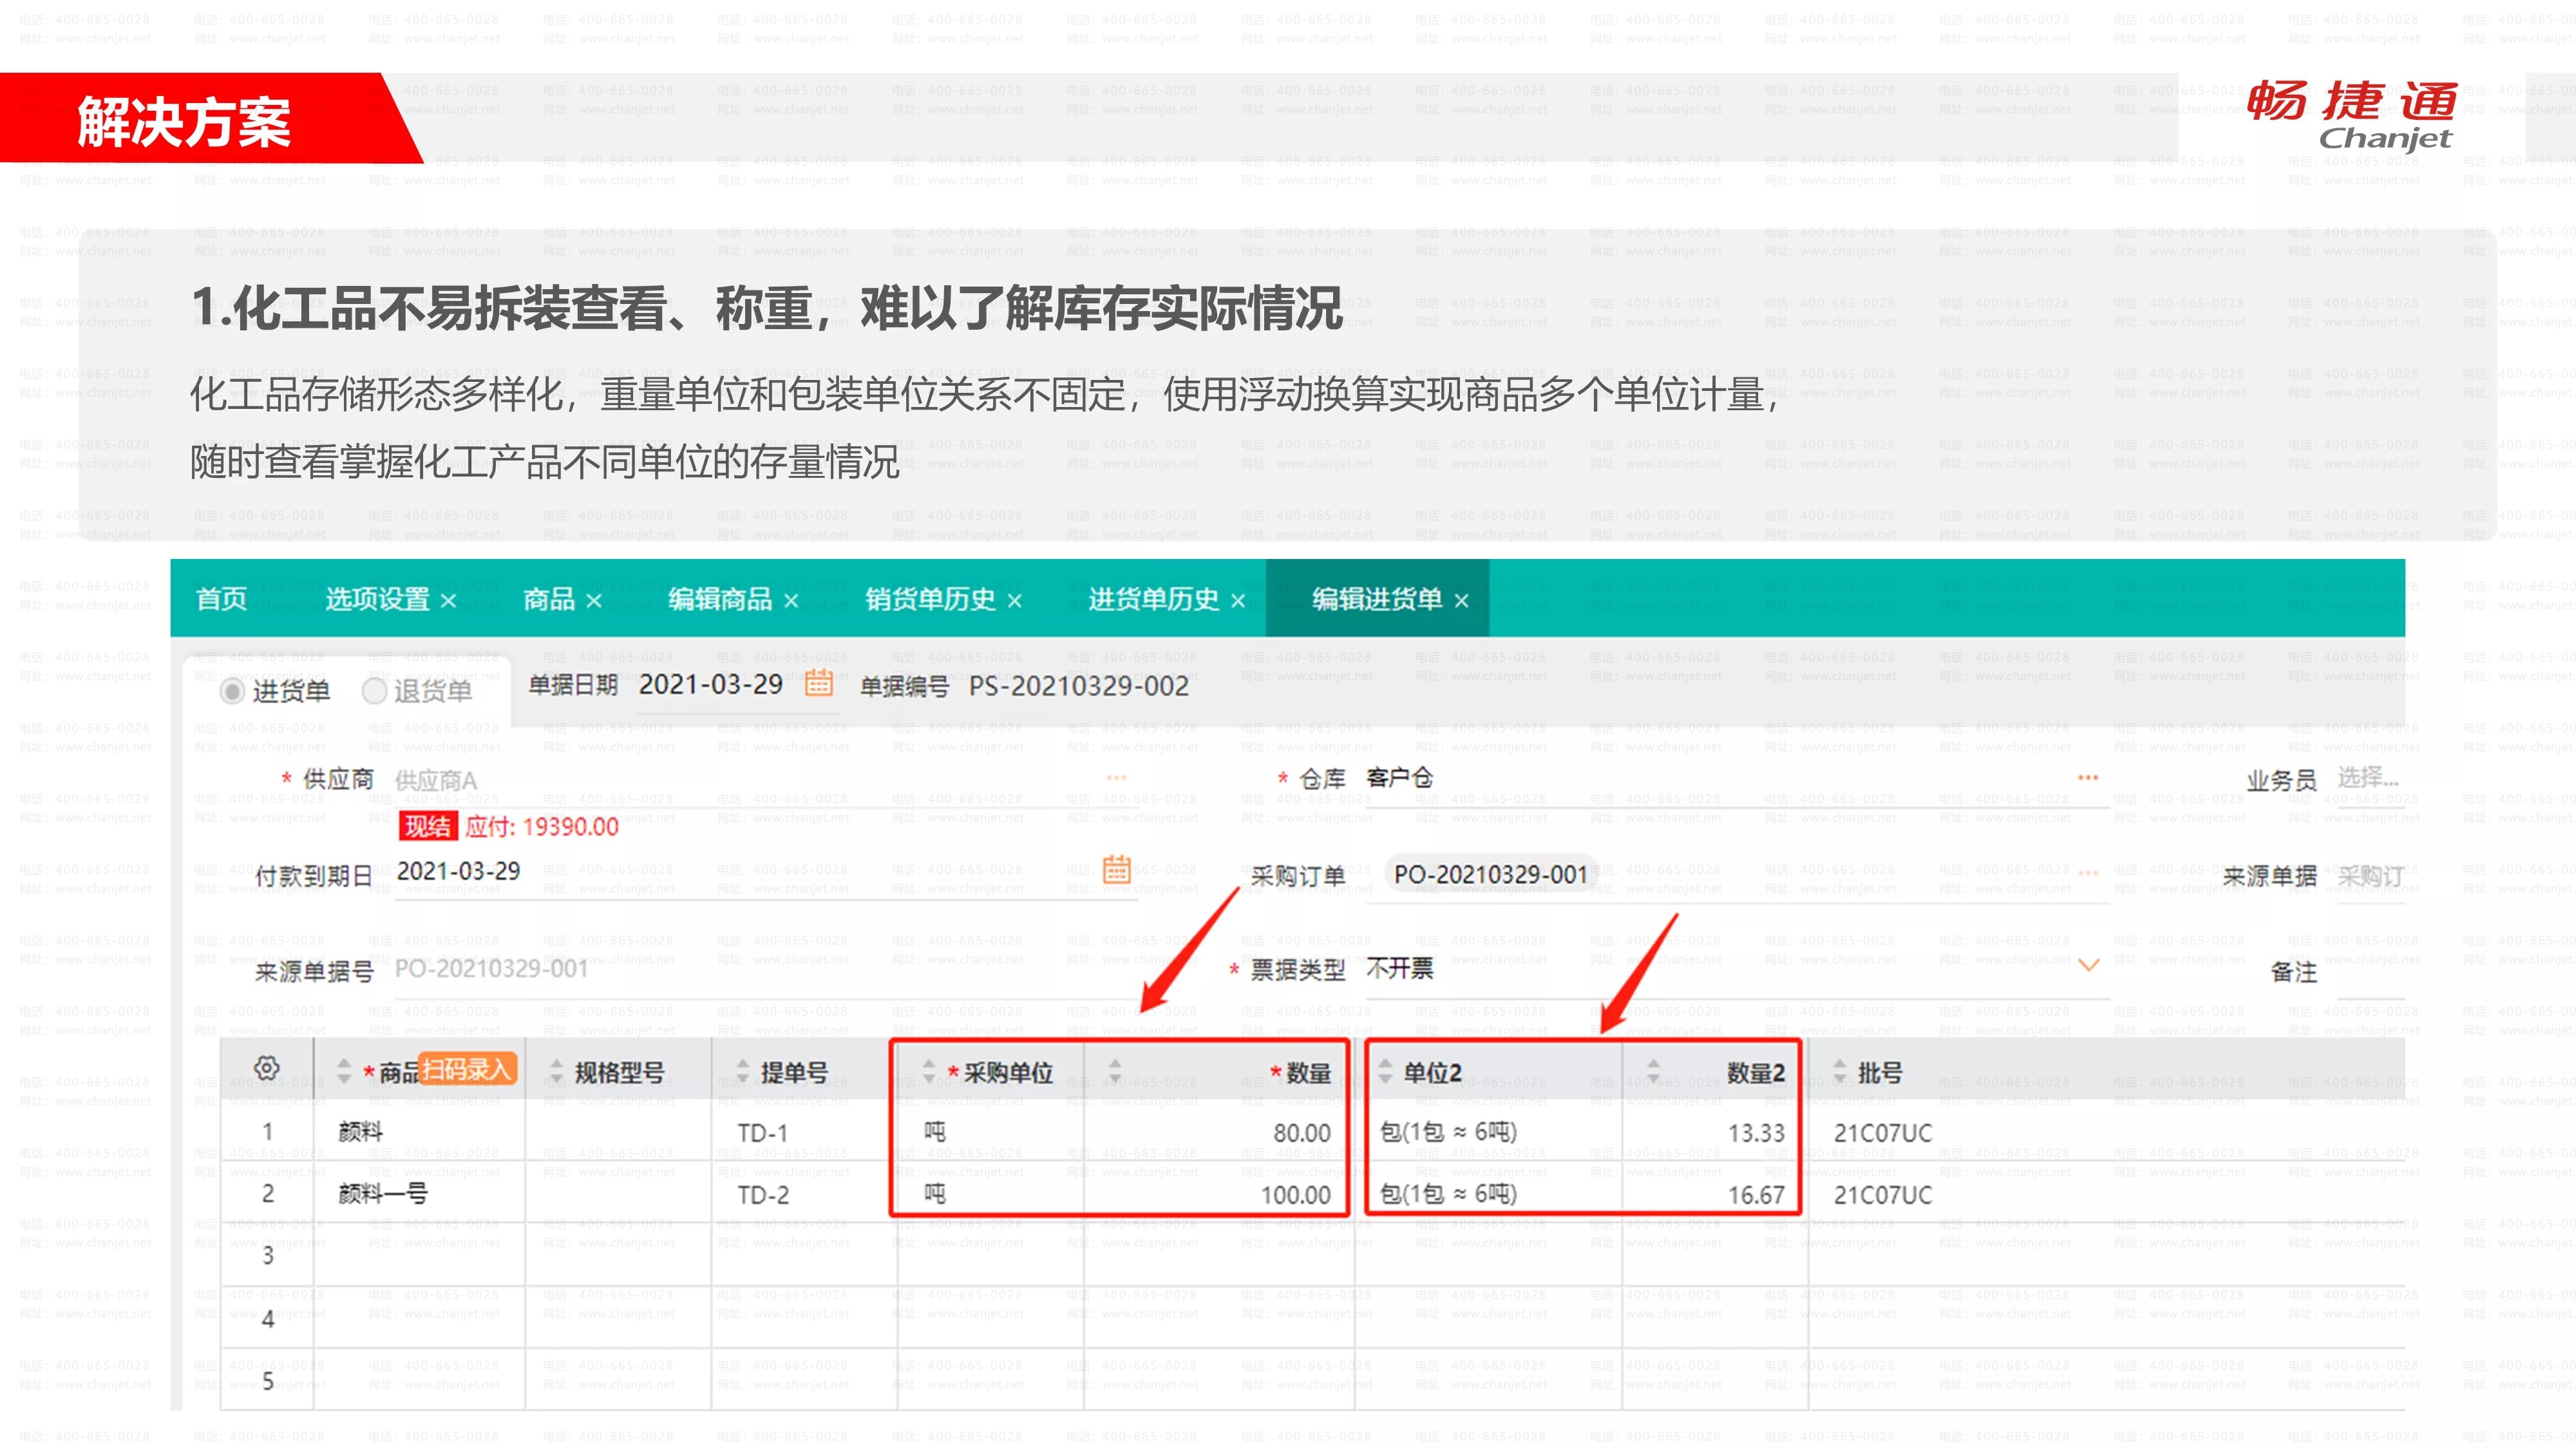Viewport: 2576px width, 1449px height.
Task: Open the 首页 tab
Action: click(x=221, y=599)
